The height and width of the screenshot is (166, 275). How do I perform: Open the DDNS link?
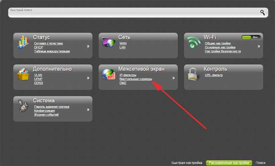pos(38,83)
